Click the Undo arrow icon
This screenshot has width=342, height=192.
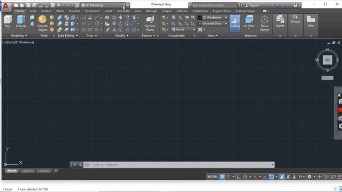click(59, 5)
